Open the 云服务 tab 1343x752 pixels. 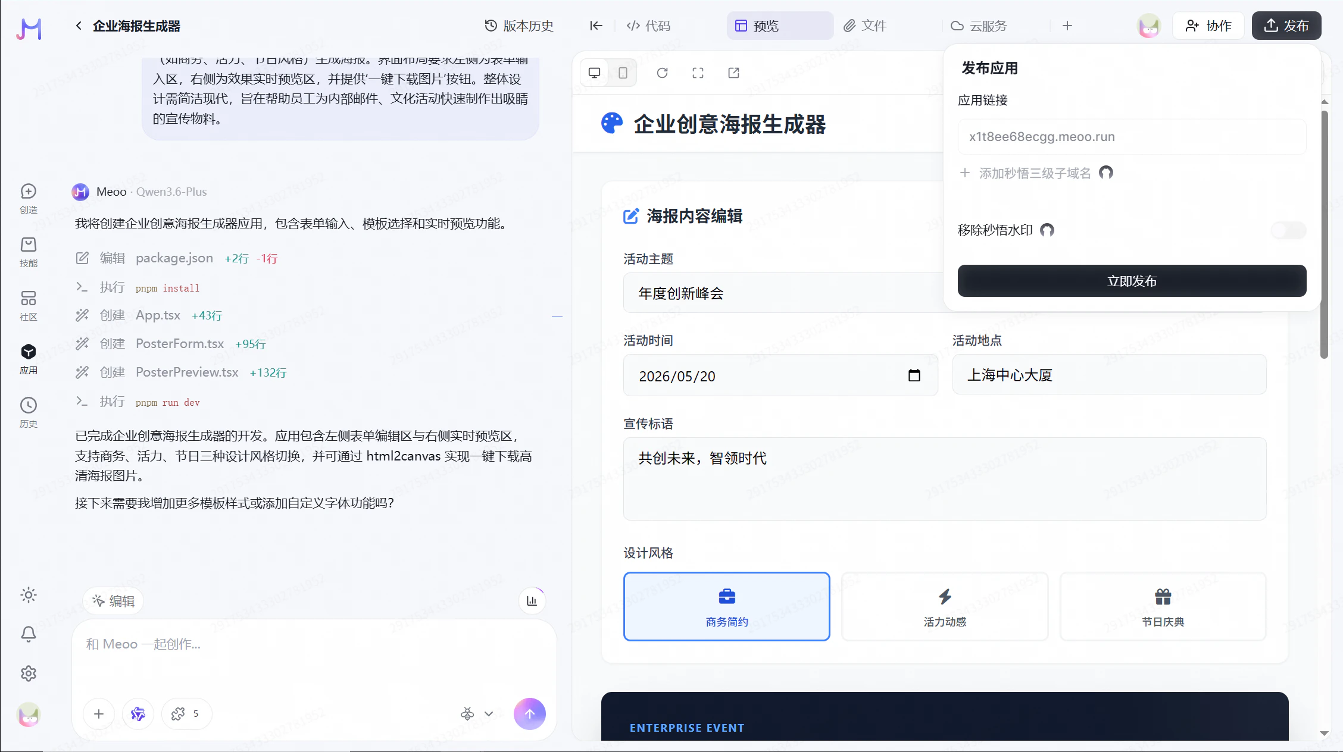click(x=979, y=26)
